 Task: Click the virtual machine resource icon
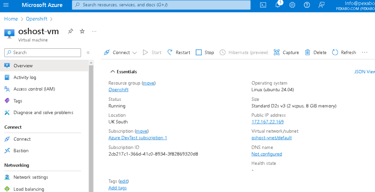pyautogui.click(x=9, y=34)
